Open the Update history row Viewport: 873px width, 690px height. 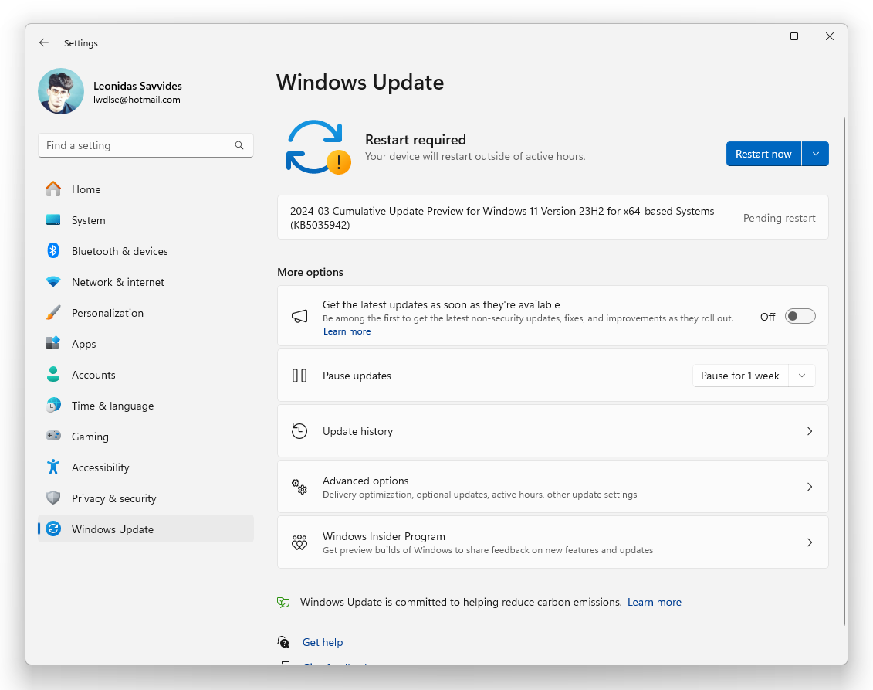[553, 431]
